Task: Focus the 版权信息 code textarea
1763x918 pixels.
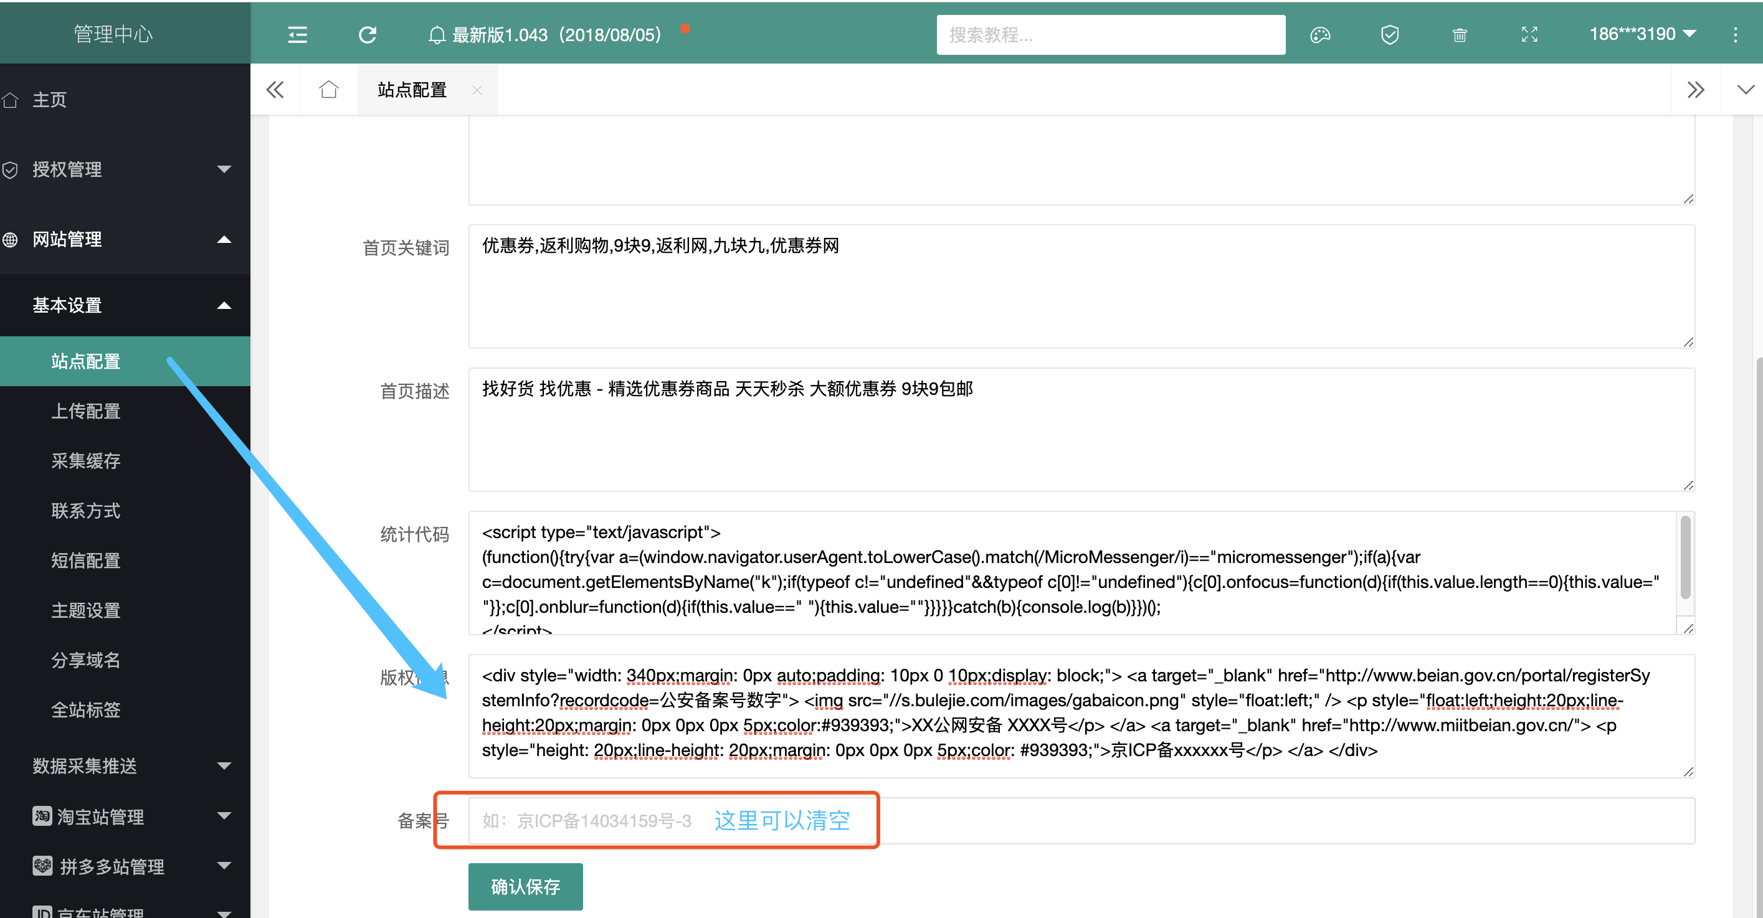Action: (x=1081, y=716)
